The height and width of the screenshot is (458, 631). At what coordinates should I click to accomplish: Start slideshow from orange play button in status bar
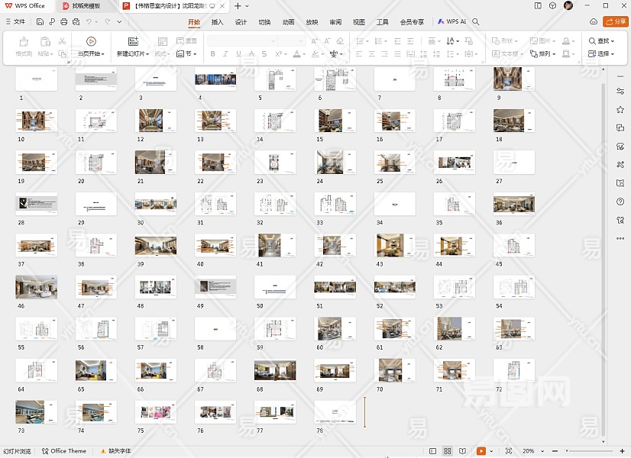[x=481, y=451]
